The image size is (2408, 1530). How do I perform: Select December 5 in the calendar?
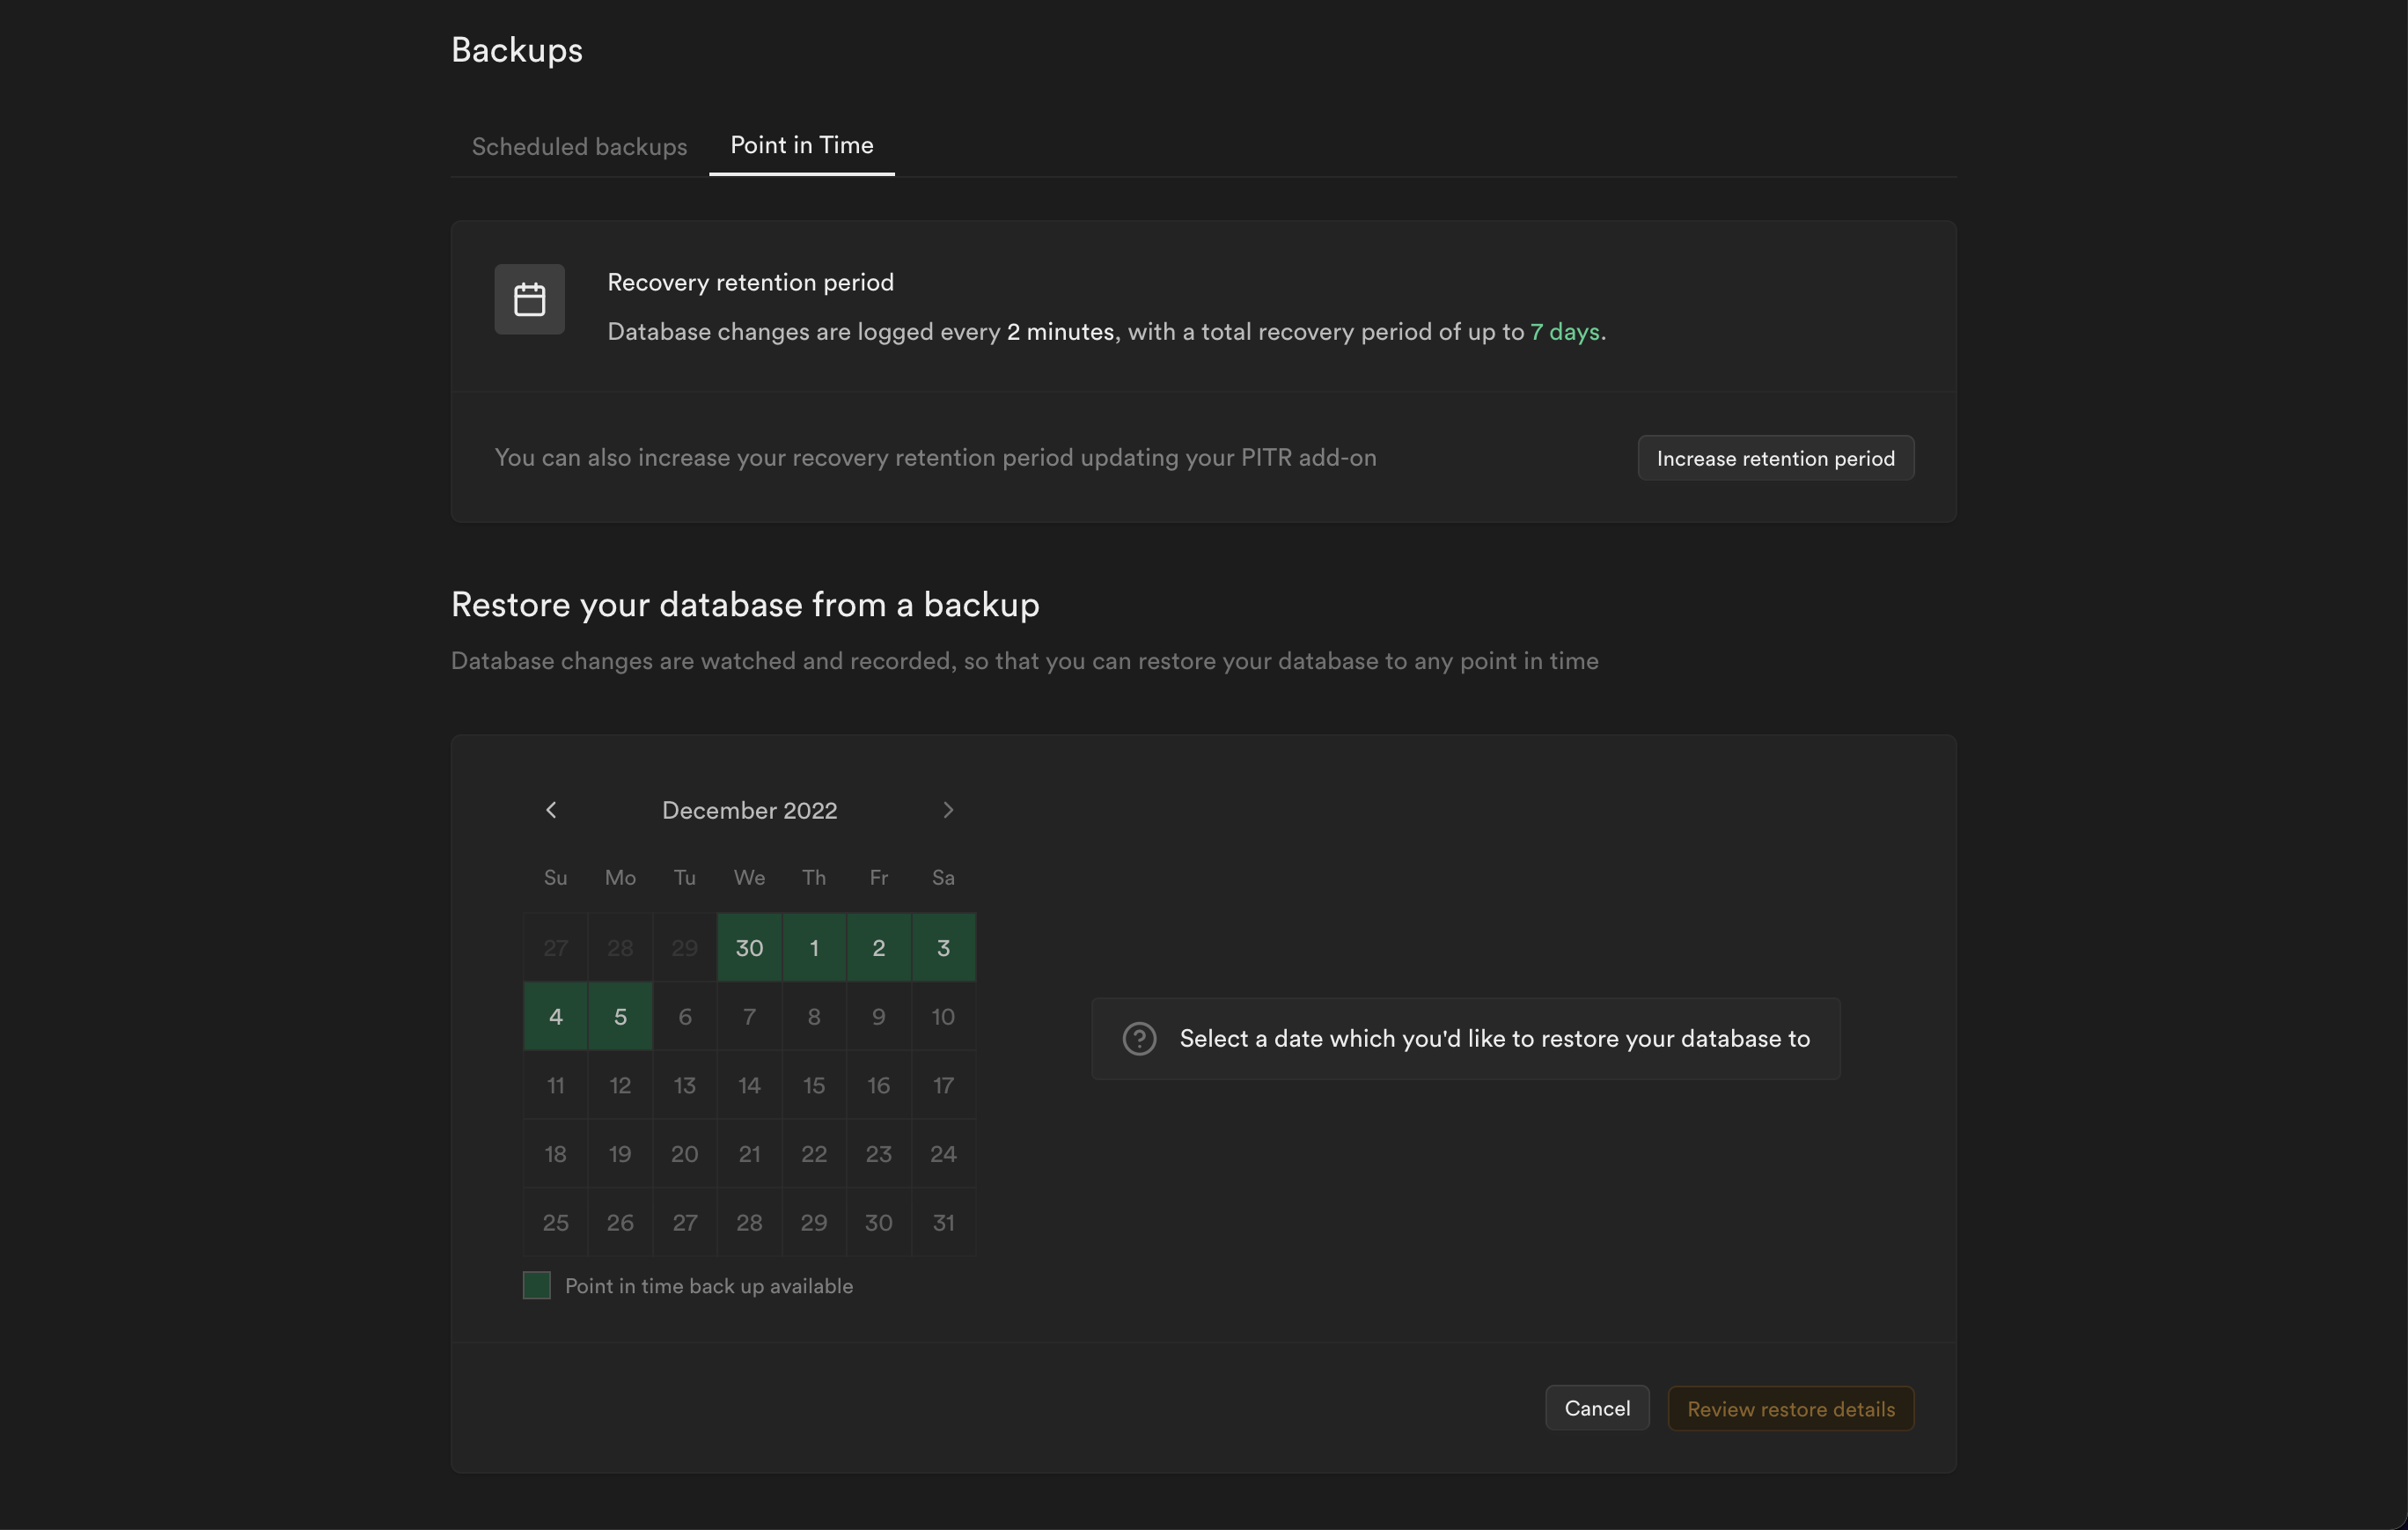(620, 1016)
